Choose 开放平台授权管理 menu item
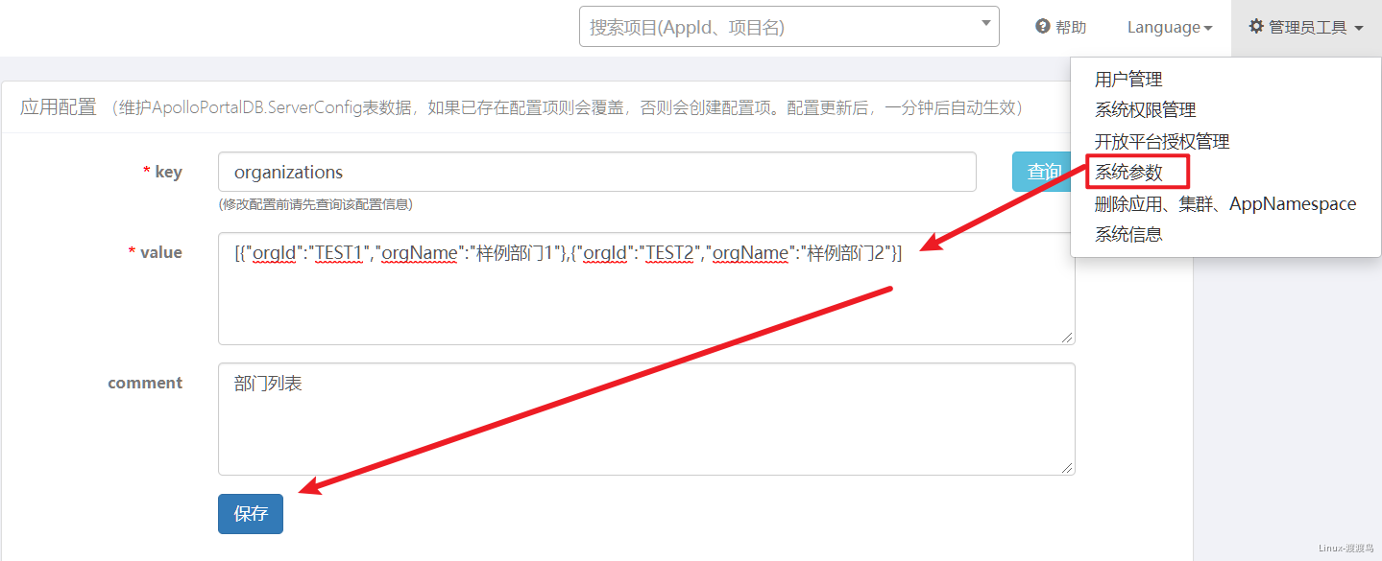This screenshot has height=561, width=1382. tap(1162, 142)
